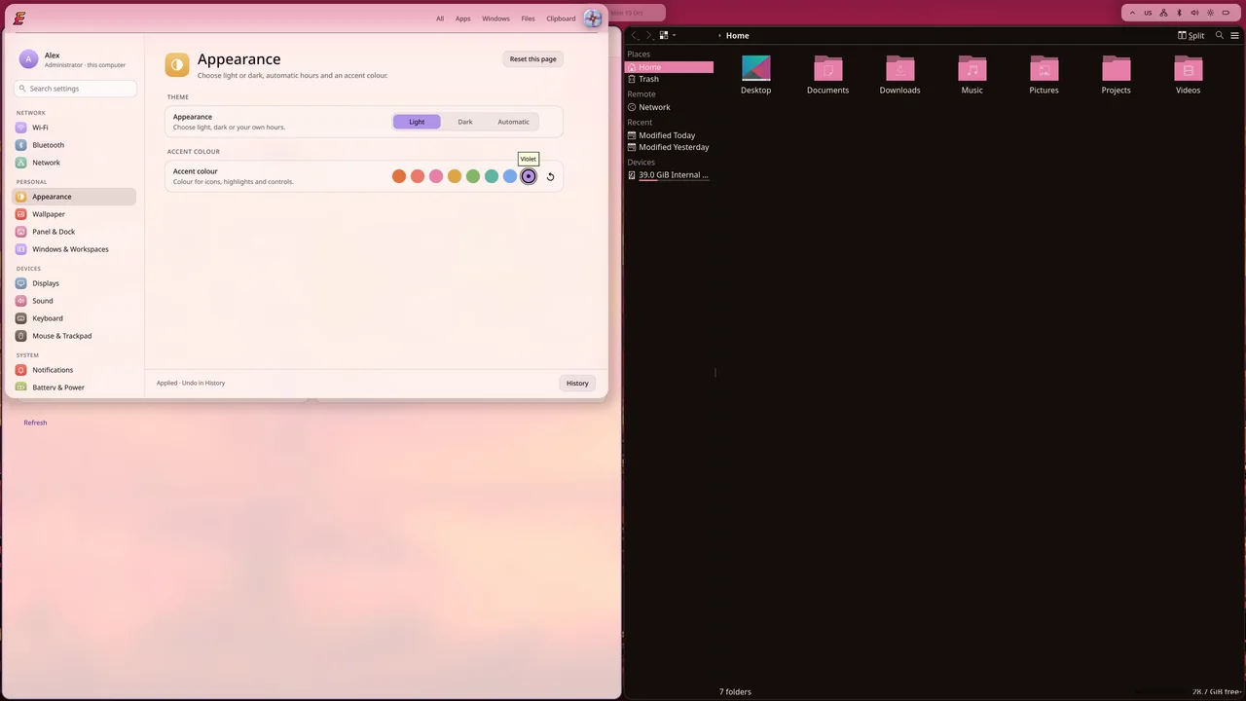Open the Videos folder in the file manager
Viewport: 1246px width, 701px height.
tap(1188, 75)
